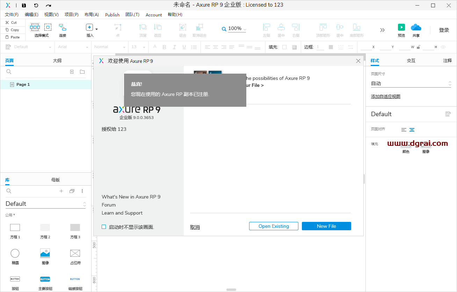Select the 椭圆 (ellipse) widget in library
Viewport: 457px width, 292px height.
[15, 253]
